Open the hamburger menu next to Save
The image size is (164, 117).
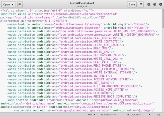141,5
